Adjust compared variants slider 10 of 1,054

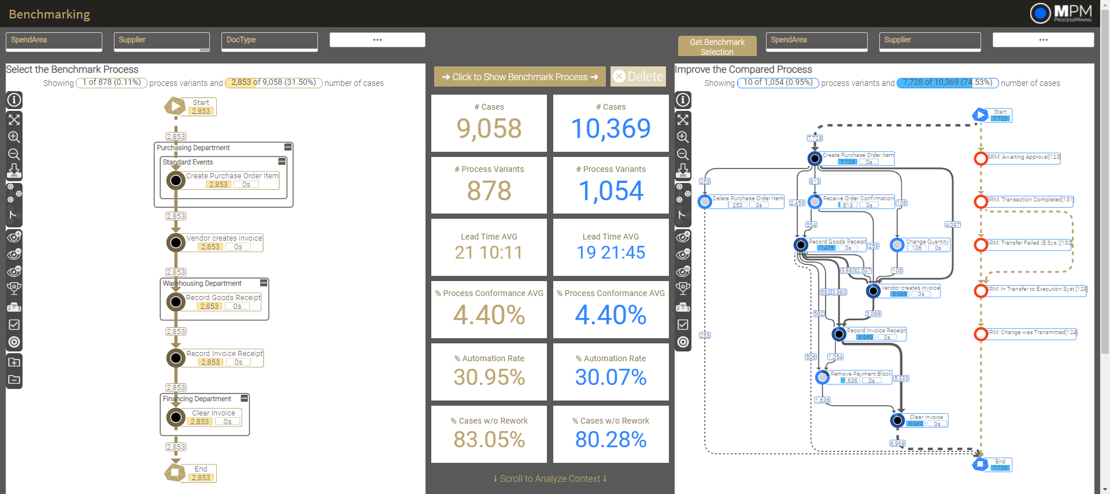(x=778, y=83)
